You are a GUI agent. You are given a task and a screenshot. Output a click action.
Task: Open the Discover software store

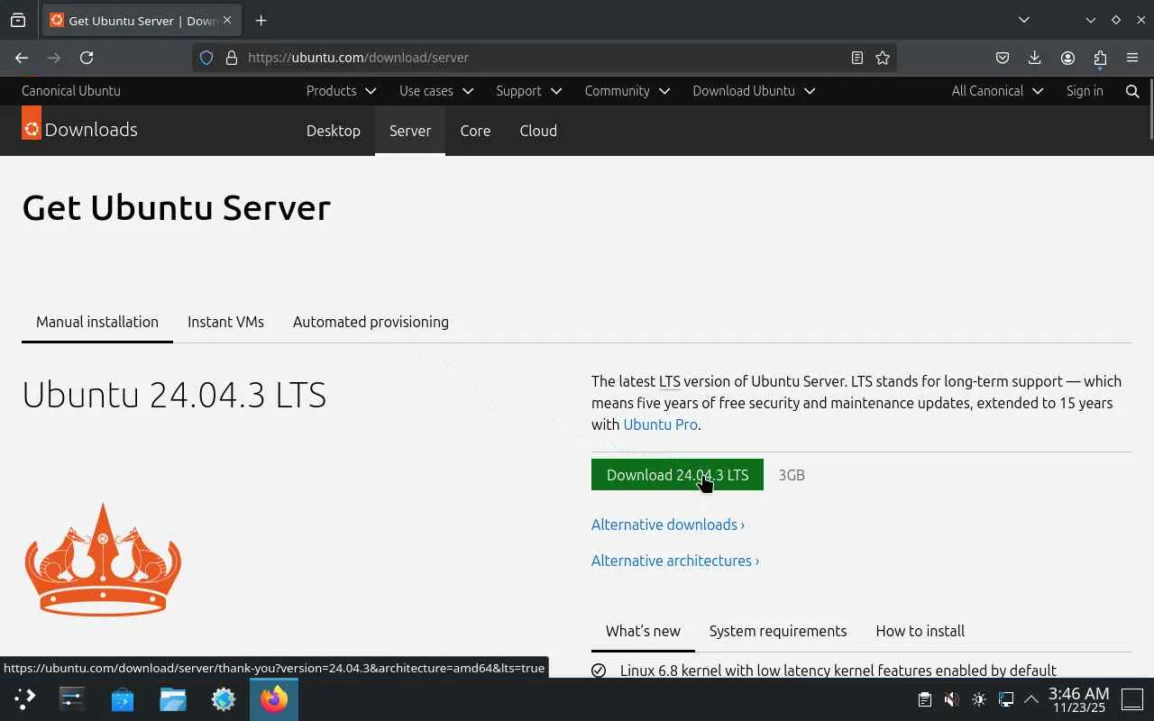click(123, 698)
